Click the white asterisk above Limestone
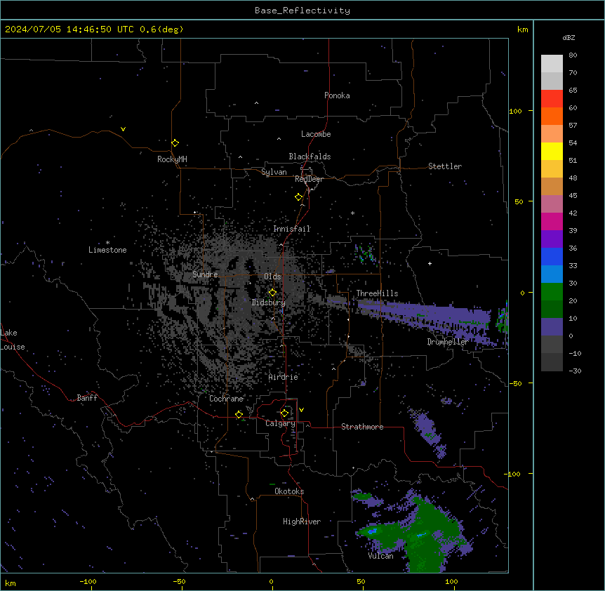This screenshot has height=591, width=605. click(107, 243)
